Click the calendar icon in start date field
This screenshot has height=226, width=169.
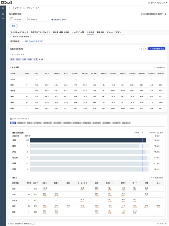pyautogui.click(x=12, y=19)
